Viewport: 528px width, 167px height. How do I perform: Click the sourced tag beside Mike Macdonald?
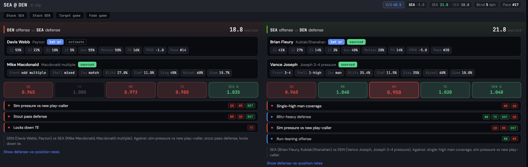tap(87, 65)
